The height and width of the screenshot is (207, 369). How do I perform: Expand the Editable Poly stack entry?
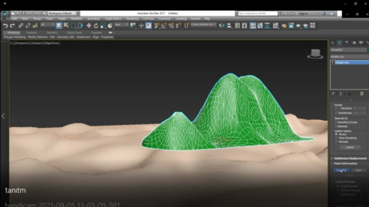(x=333, y=63)
